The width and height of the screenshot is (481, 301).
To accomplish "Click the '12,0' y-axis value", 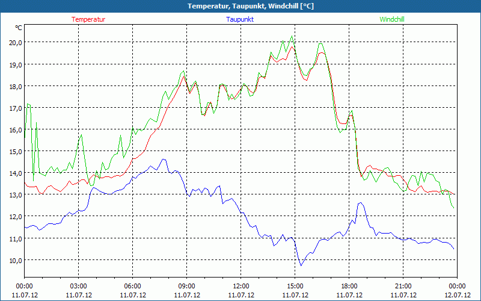I will coord(15,217).
